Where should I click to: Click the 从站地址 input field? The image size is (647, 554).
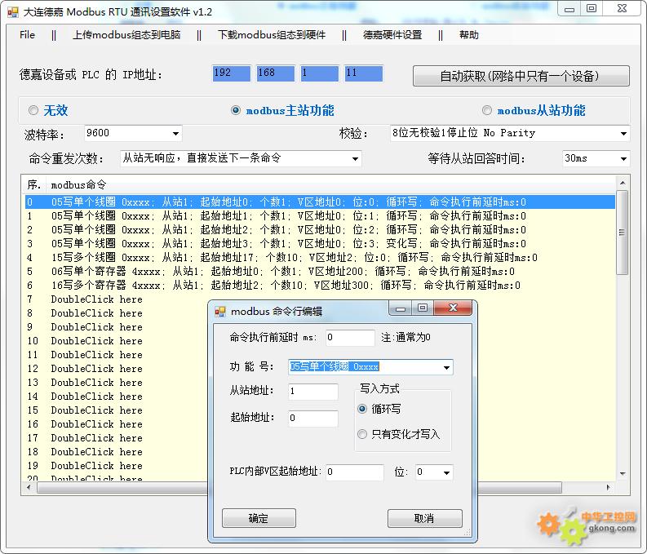[x=313, y=392]
